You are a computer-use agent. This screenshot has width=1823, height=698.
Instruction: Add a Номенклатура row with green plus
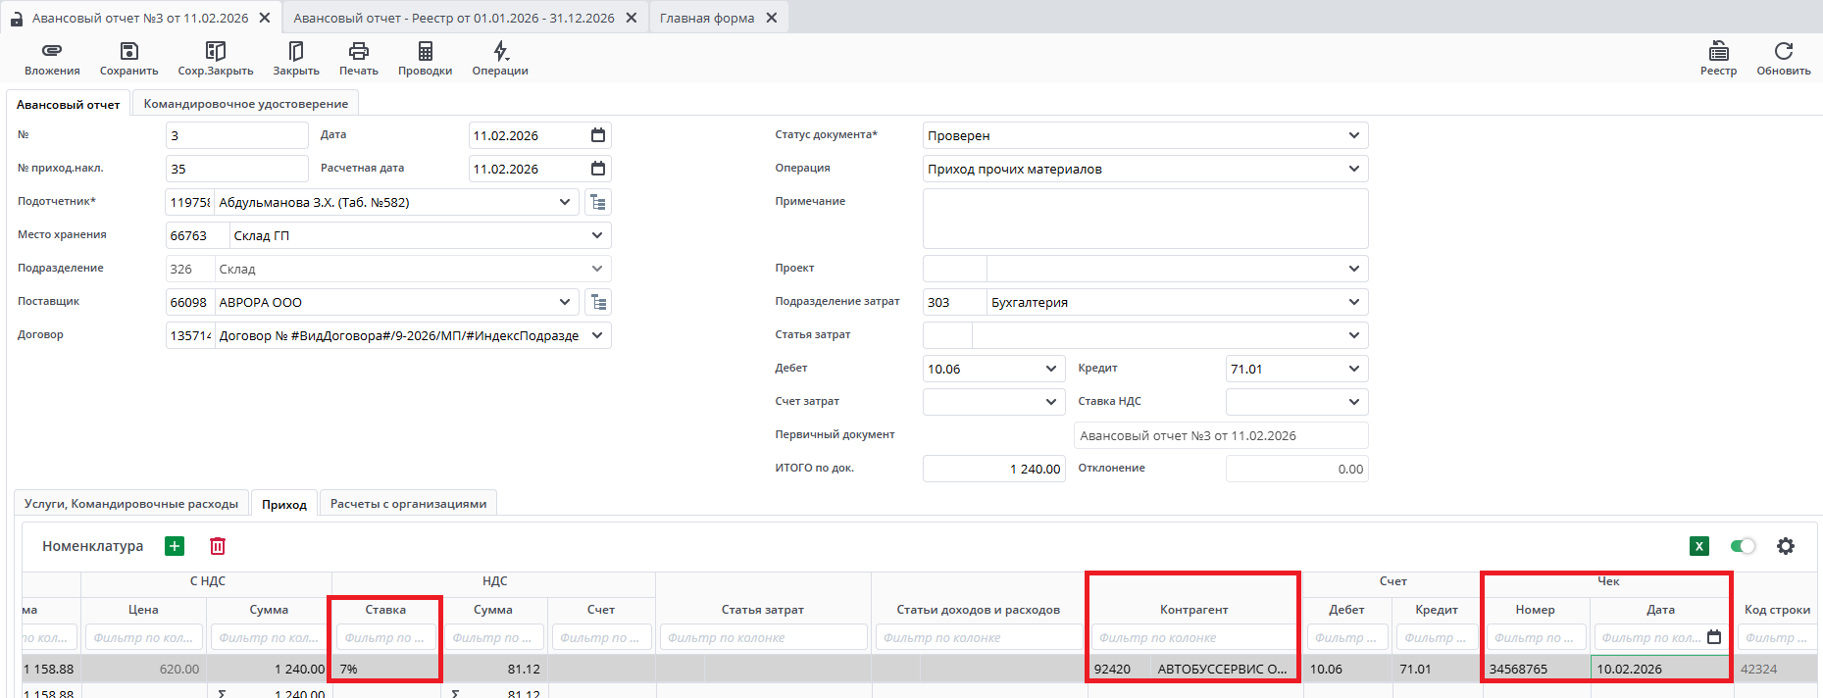point(175,546)
